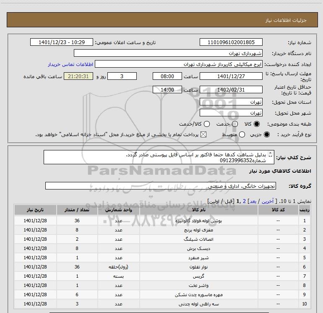This screenshot has width=323, height=313.
Task: Open buyer contact information link
Action: pos(70,64)
